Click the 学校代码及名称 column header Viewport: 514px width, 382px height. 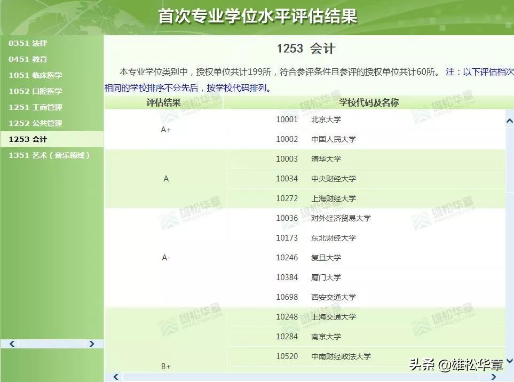click(x=367, y=102)
